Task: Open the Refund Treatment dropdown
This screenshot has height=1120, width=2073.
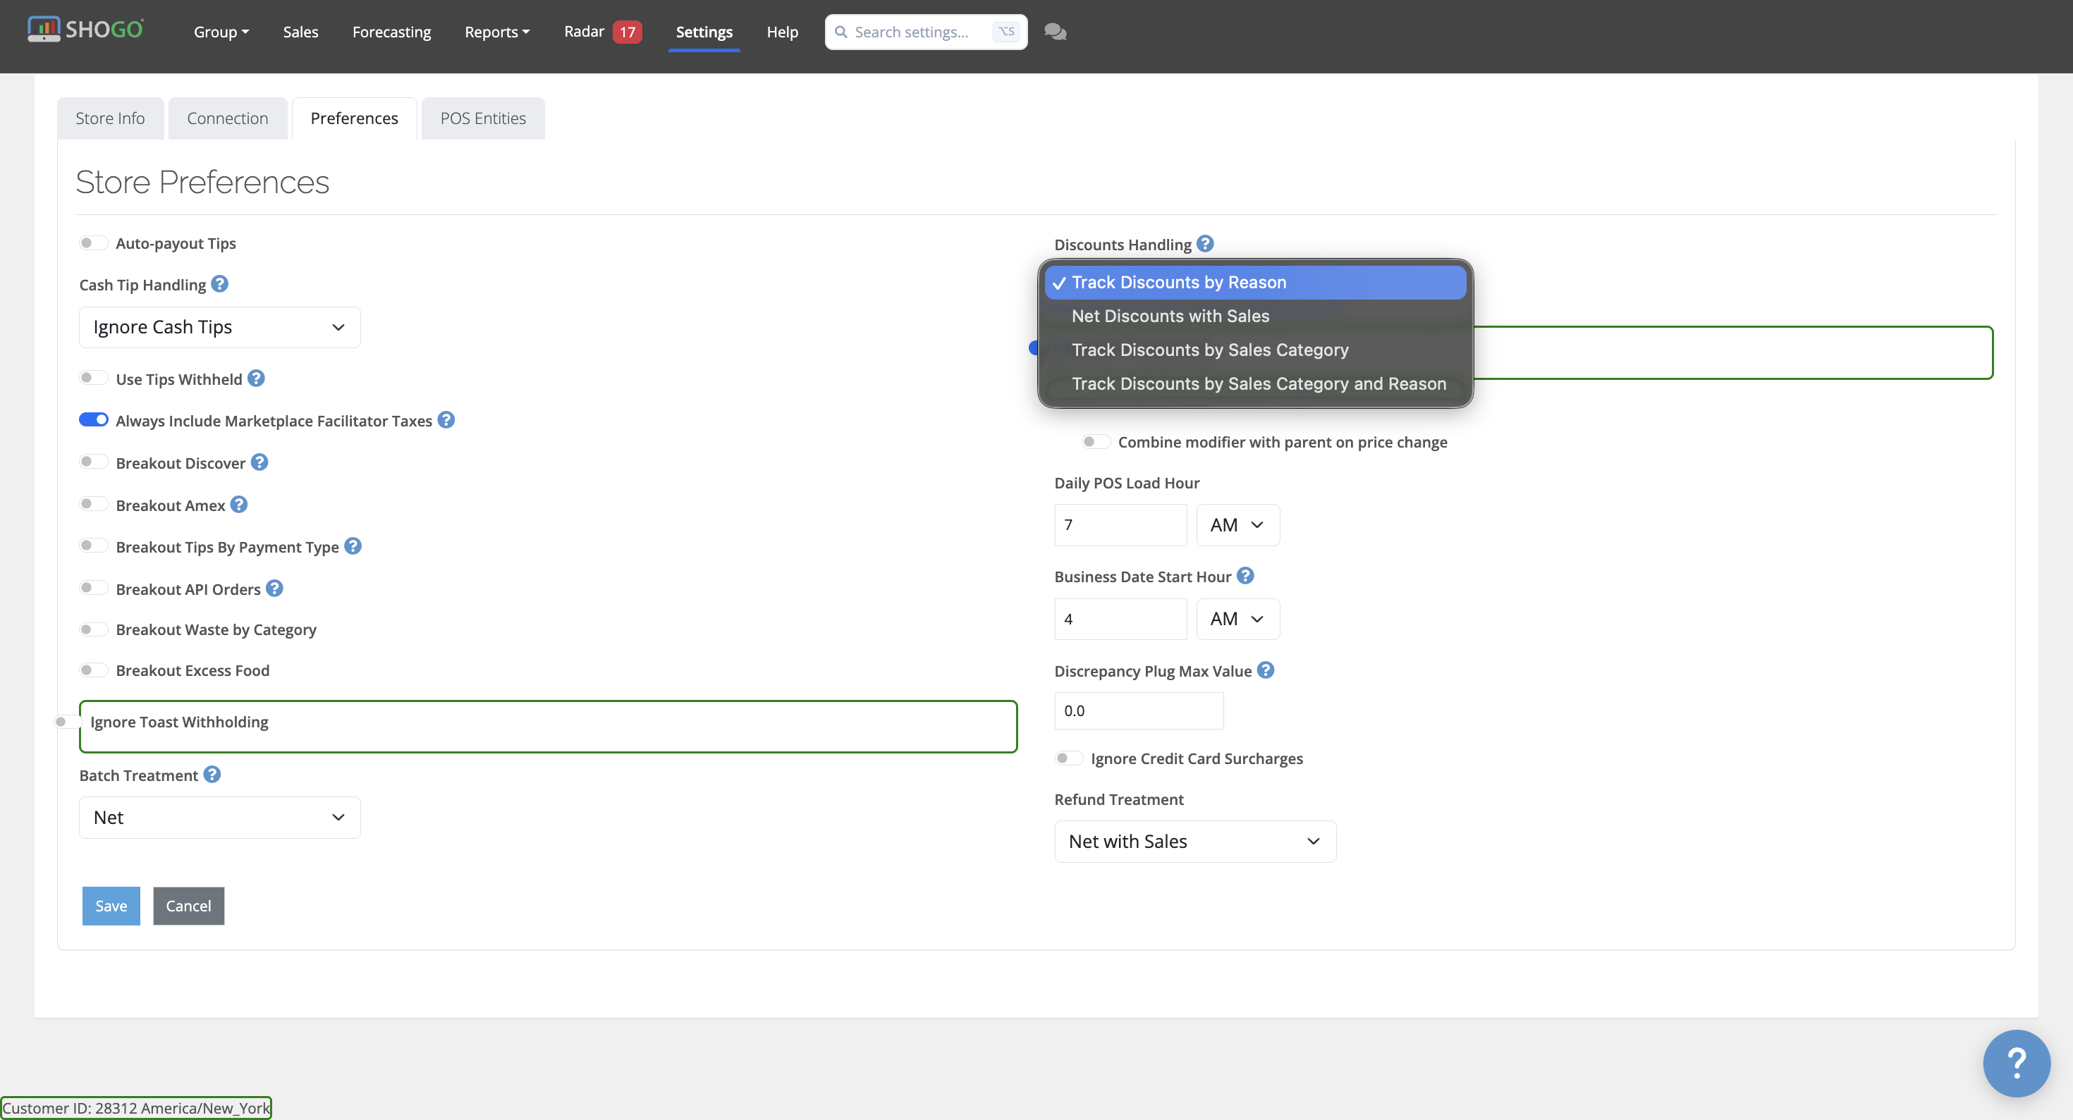Action: point(1195,842)
